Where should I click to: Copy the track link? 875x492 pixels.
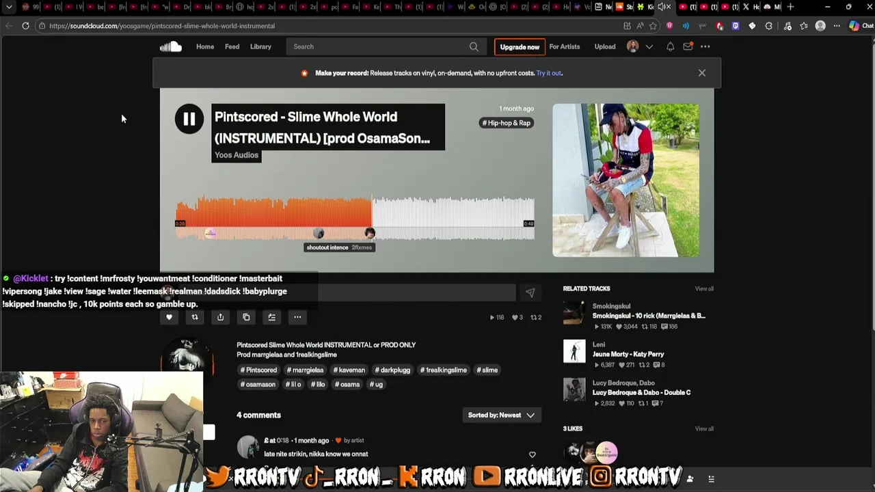tap(246, 317)
